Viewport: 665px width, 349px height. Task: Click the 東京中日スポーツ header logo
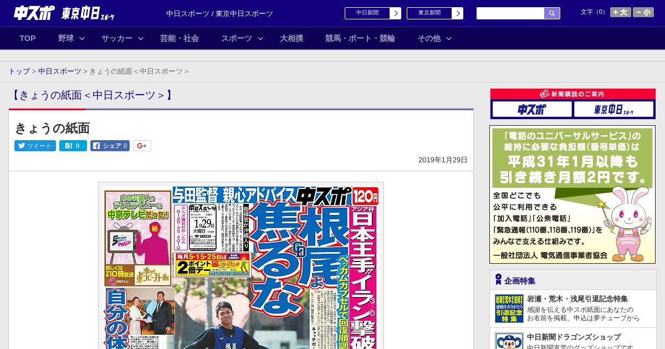pos(88,13)
